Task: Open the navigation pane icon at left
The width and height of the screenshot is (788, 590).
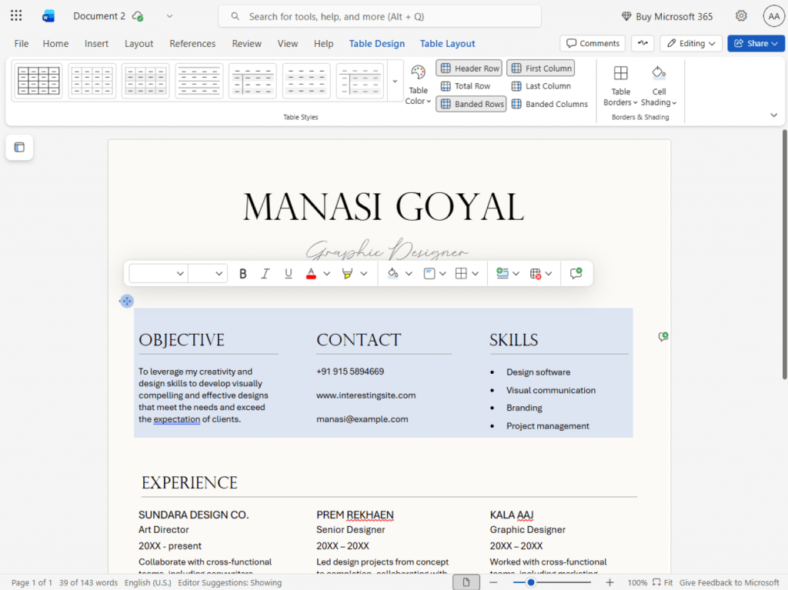Action: pyautogui.click(x=19, y=147)
